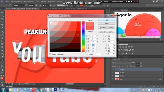Open the warp text option
The width and height of the screenshot is (164, 92).
(87, 5)
